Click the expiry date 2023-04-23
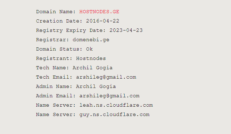The image size is (231, 134). point(126,30)
